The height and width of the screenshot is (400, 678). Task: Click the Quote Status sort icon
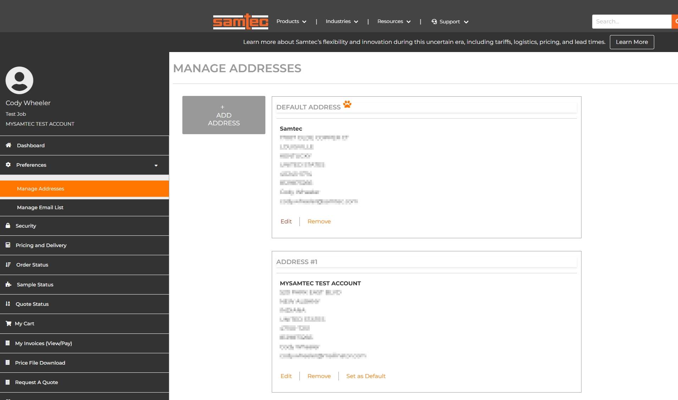point(8,304)
